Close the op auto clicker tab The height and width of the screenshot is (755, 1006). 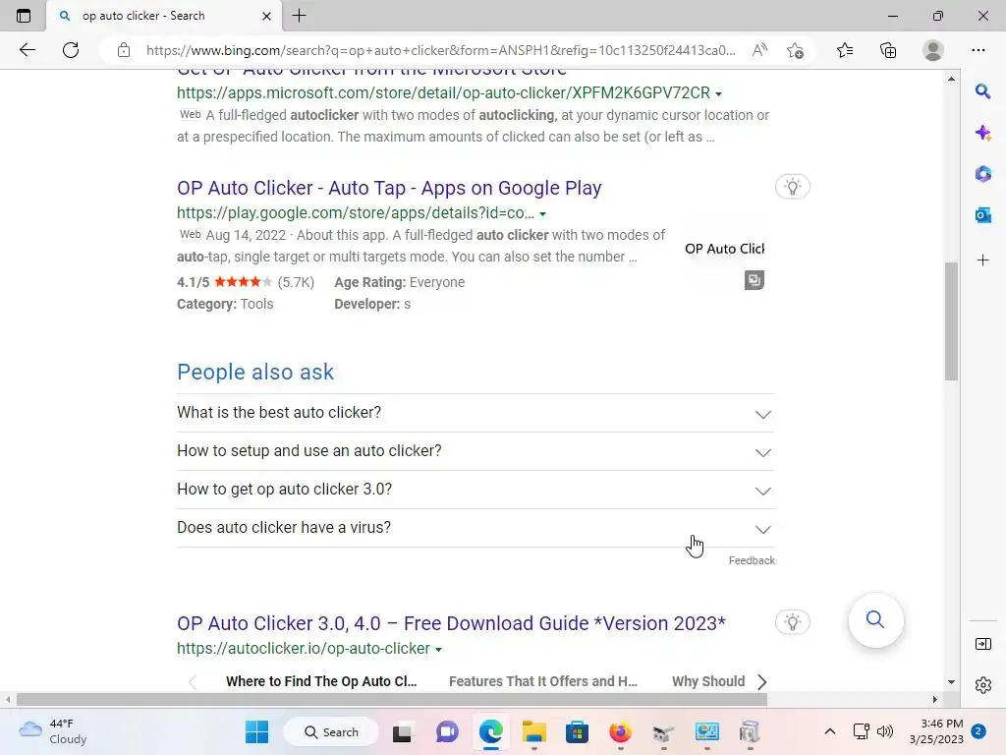pyautogui.click(x=266, y=16)
